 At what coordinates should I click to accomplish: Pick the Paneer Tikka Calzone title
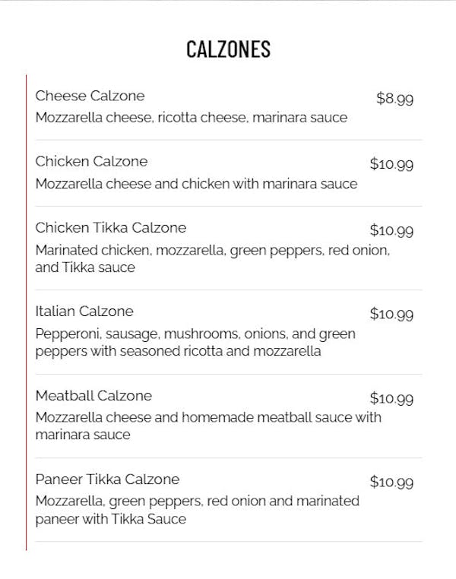[107, 479]
